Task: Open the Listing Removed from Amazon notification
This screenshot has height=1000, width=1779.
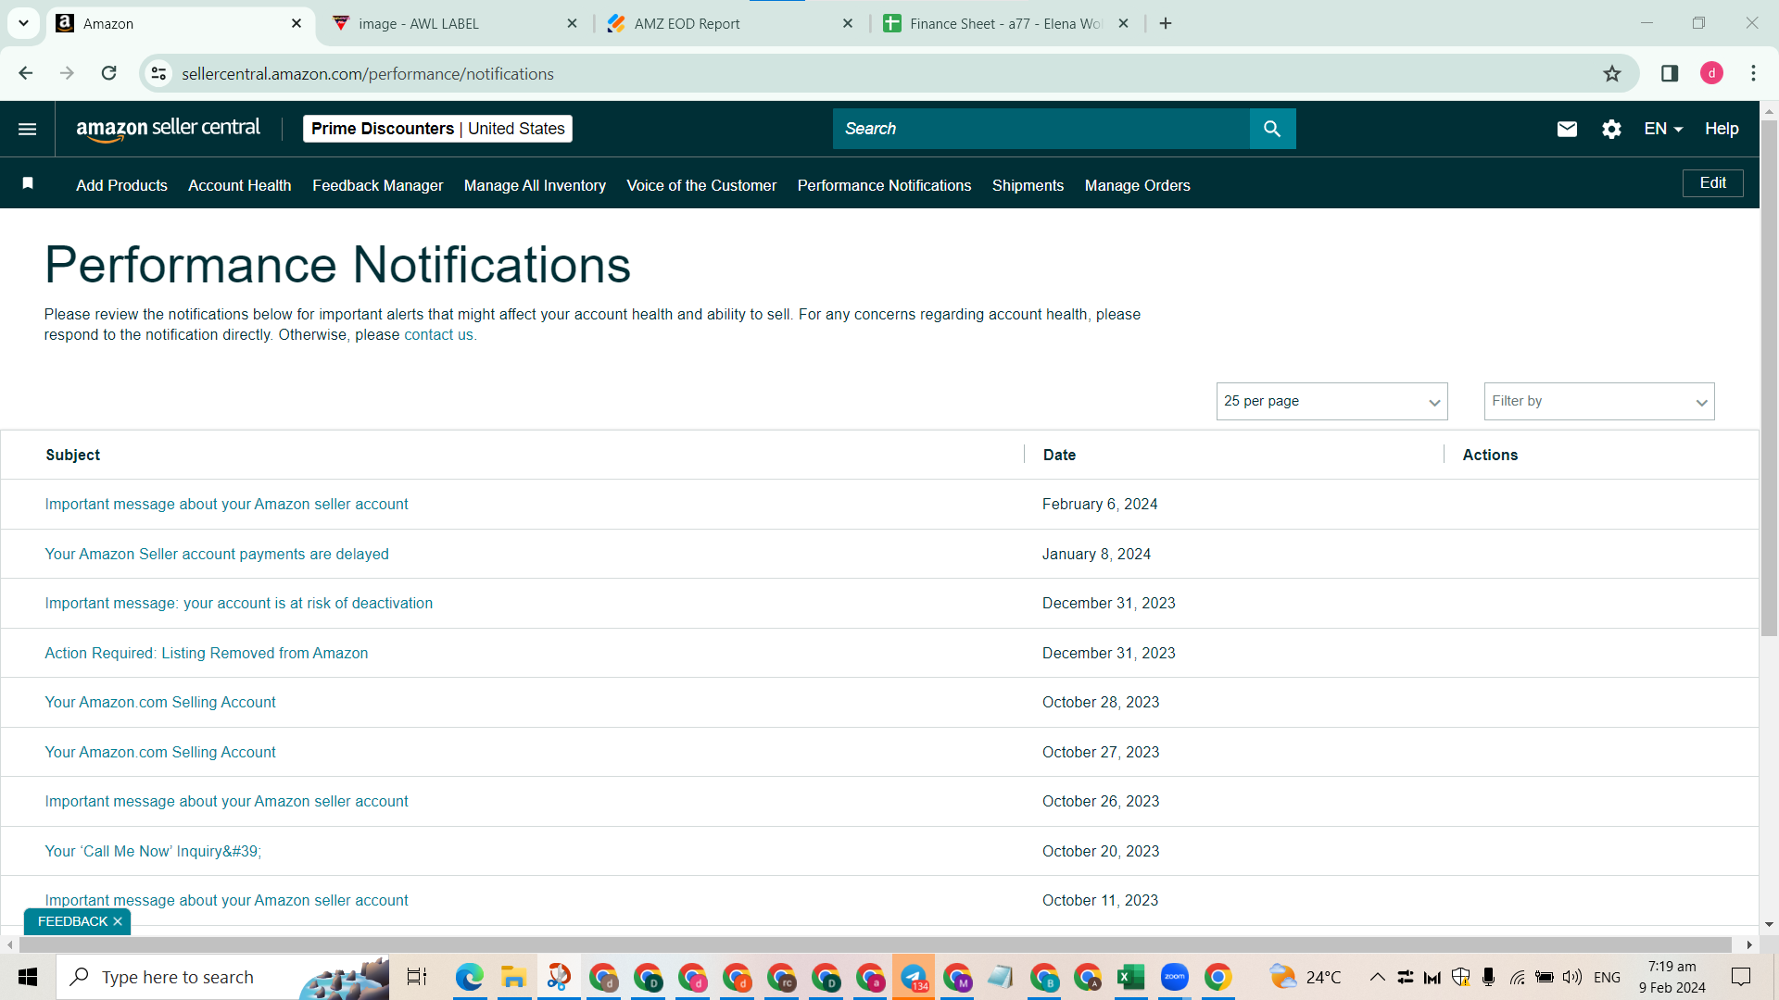Action: coord(207,654)
